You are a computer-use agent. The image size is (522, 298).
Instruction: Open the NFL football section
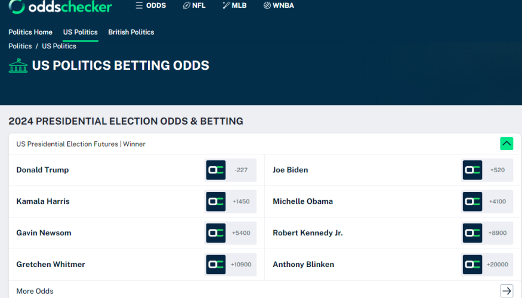tap(194, 5)
